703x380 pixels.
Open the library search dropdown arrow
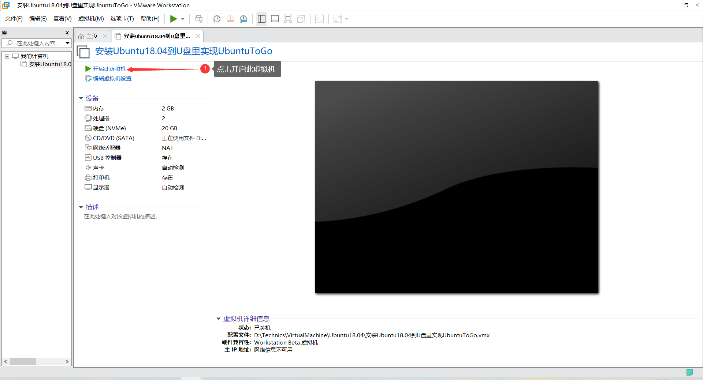click(x=67, y=43)
